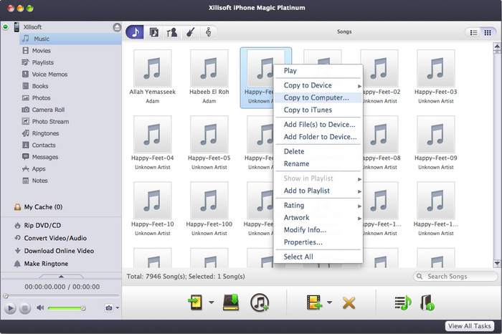This screenshot has width=502, height=334.
Task: Click the Play button in the player
Action: [x=10, y=308]
